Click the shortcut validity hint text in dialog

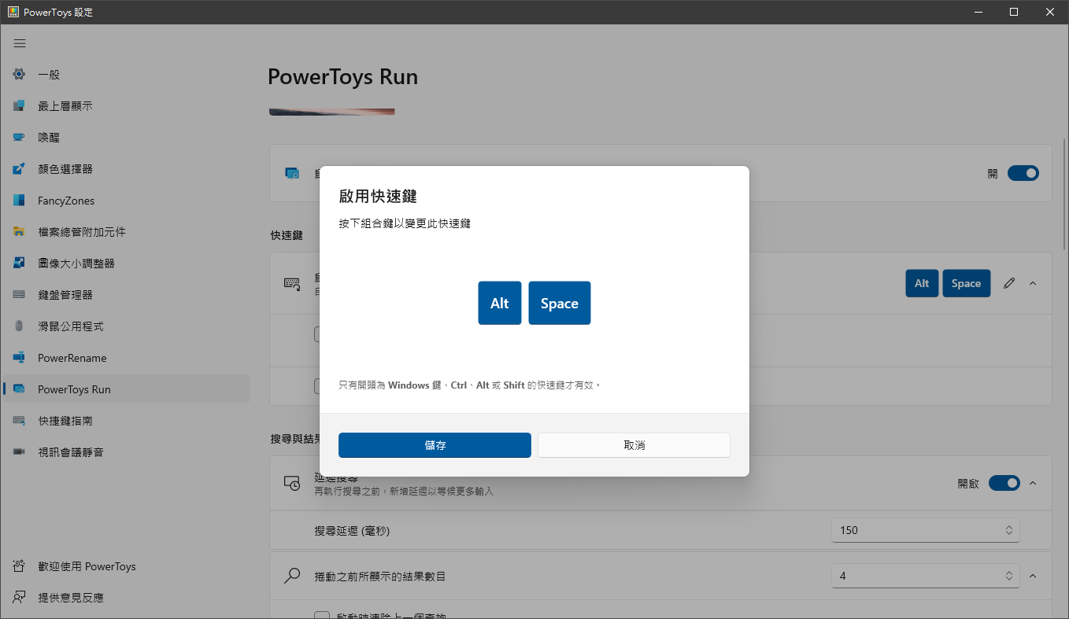[470, 385]
